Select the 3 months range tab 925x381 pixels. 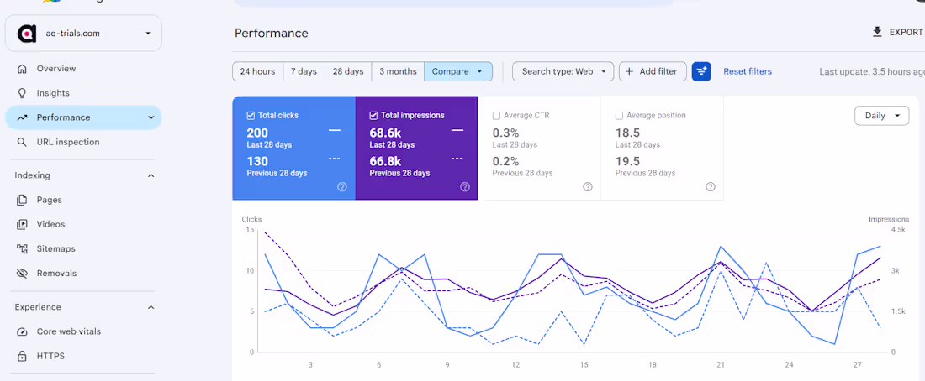[398, 71]
